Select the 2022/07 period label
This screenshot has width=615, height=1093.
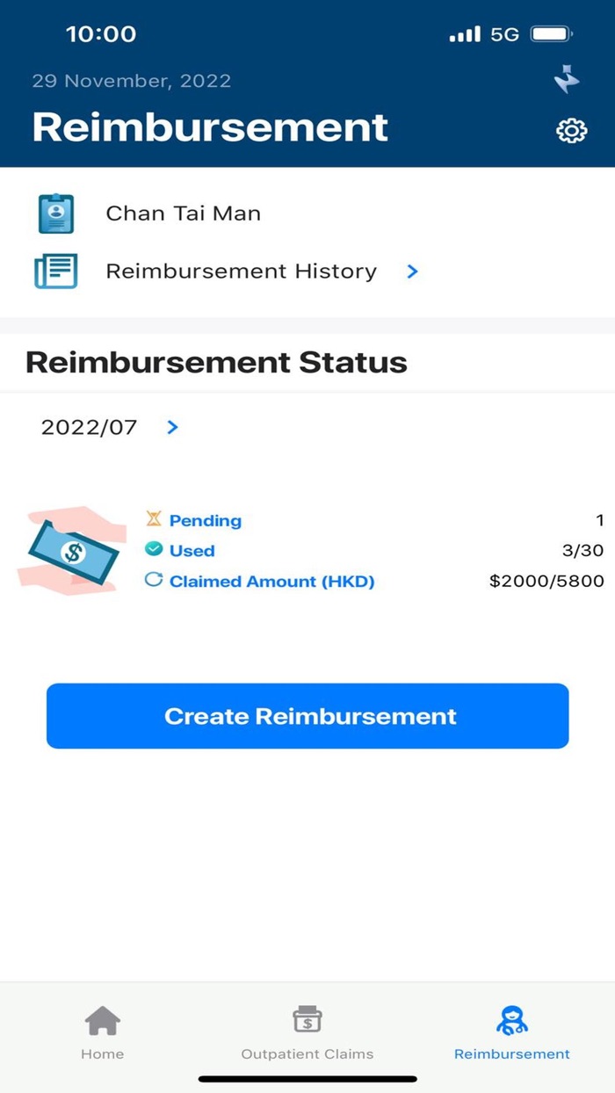(90, 428)
